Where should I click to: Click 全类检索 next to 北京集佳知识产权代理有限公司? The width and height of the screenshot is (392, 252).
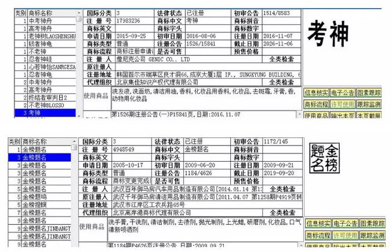281,82
